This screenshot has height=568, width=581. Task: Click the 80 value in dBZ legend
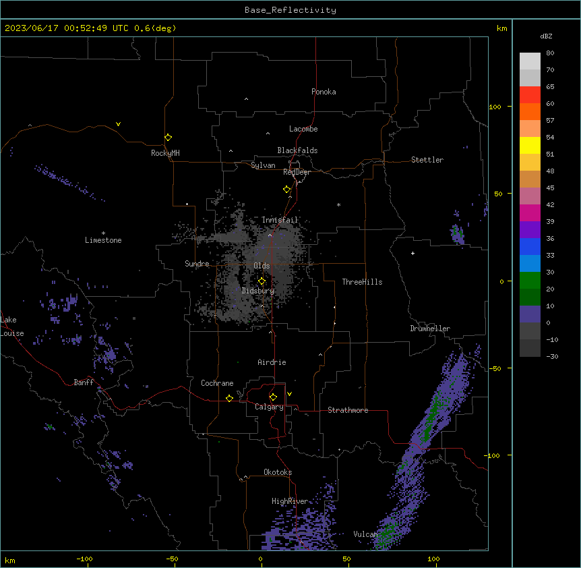click(550, 53)
